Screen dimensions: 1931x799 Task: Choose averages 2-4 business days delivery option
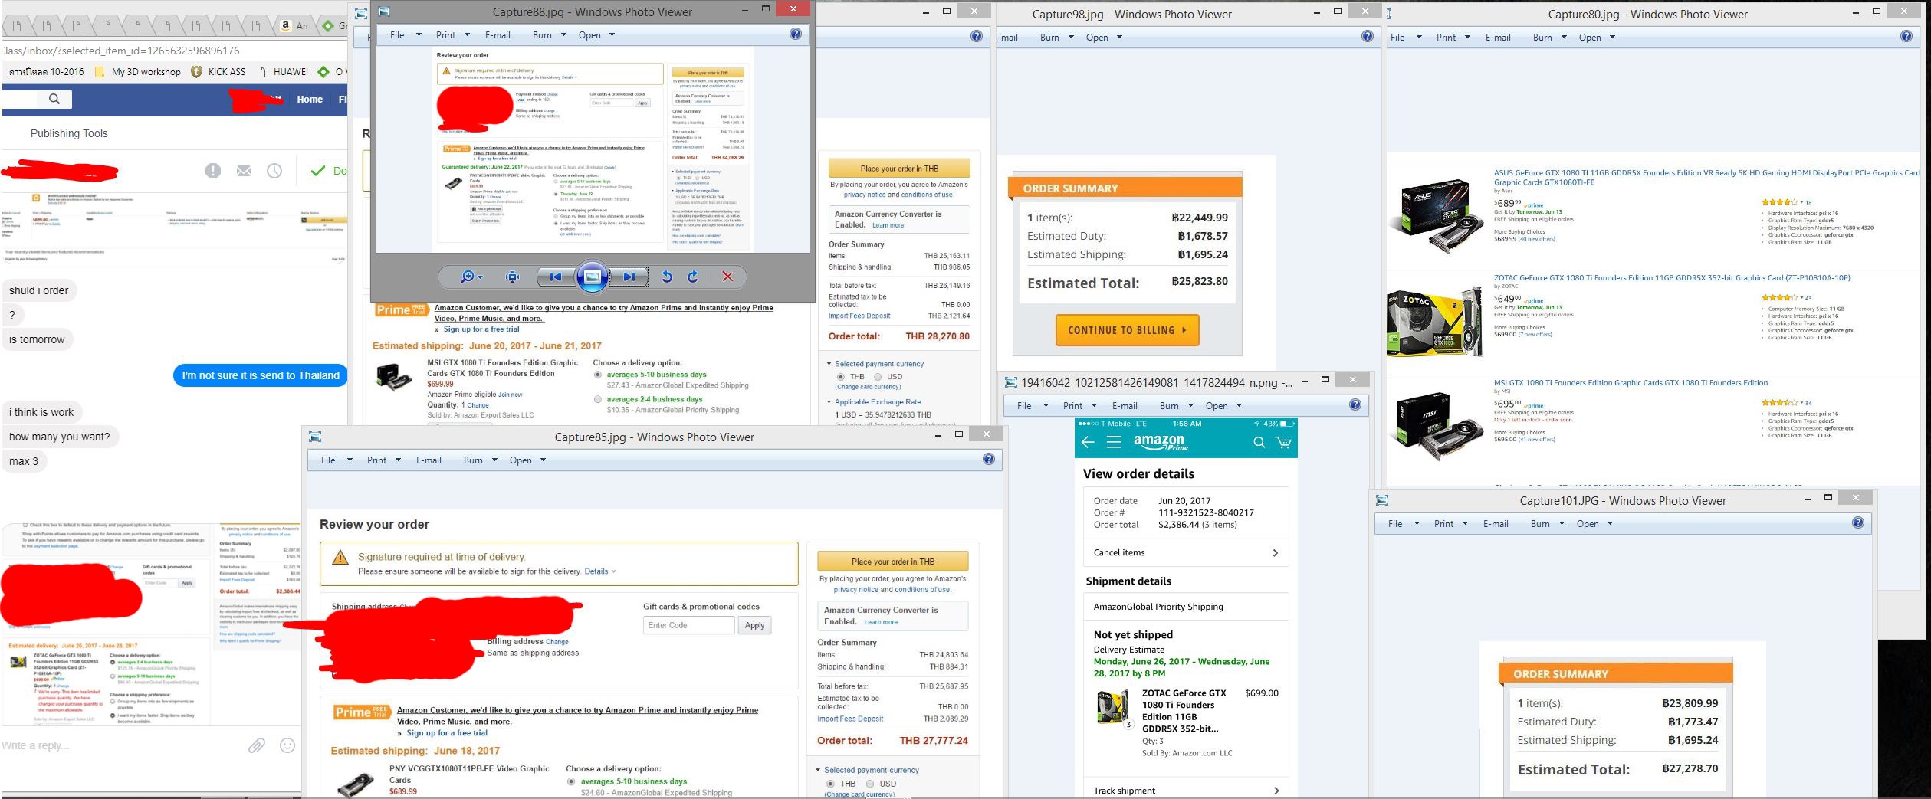point(598,399)
